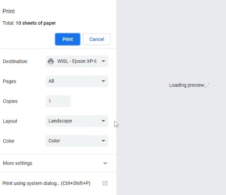Click the Total 10 sheets of paper text

pos(29,23)
